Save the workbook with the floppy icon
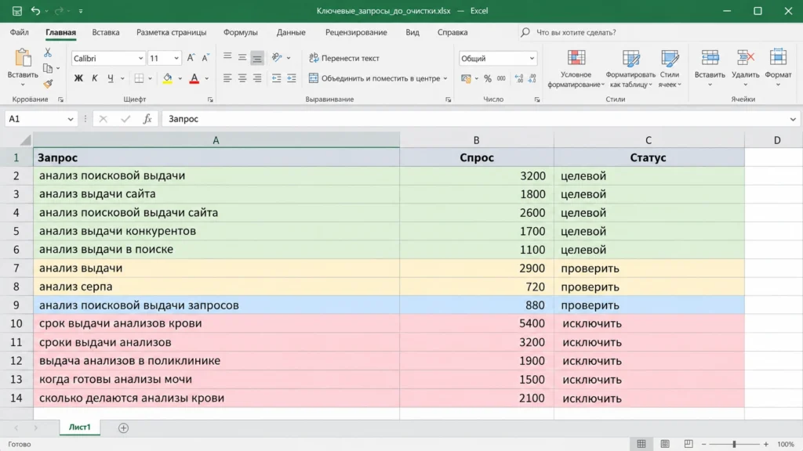 point(17,11)
